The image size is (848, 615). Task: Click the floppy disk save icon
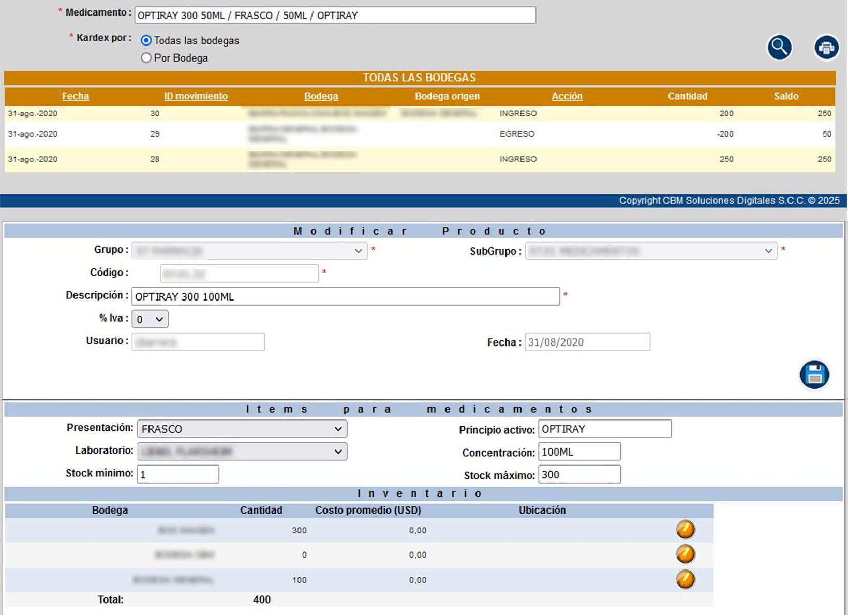coord(814,374)
